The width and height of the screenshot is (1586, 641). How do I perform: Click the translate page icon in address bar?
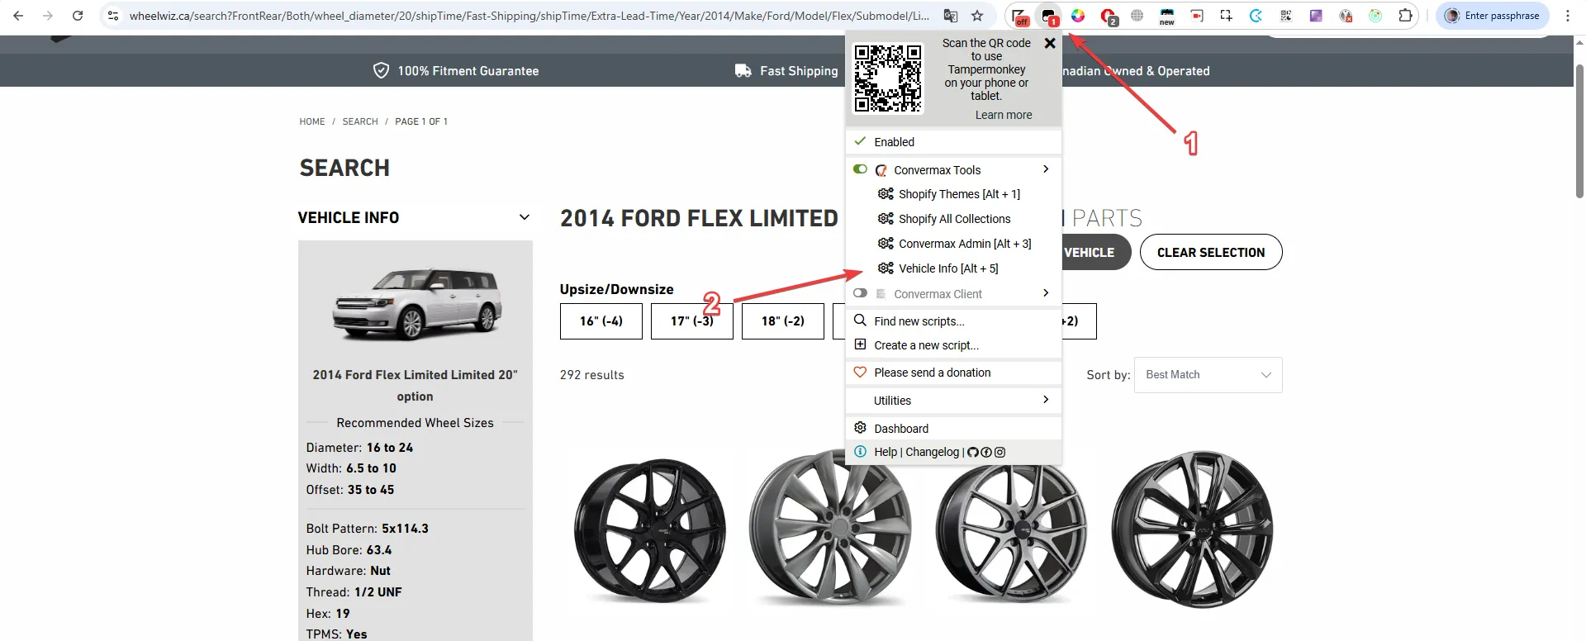(951, 16)
